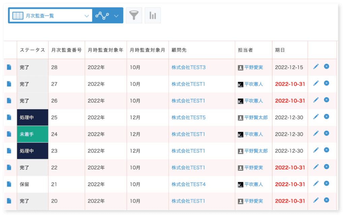The width and height of the screenshot is (345, 217).
Task: Open 平吹憲人 user link in row 27
Action: coord(253,84)
